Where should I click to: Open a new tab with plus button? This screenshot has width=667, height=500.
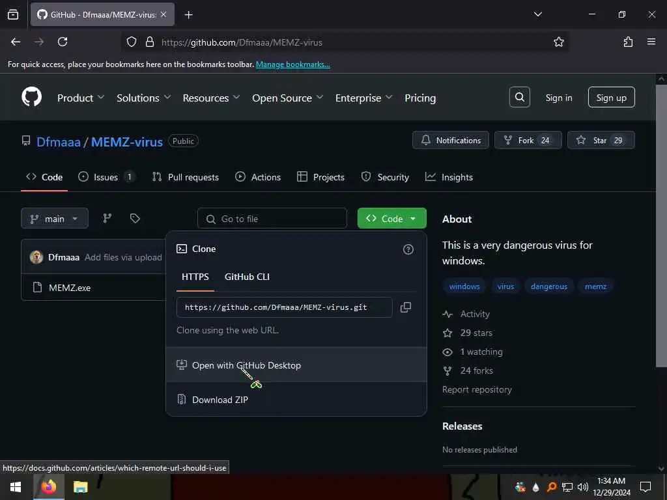[188, 15]
